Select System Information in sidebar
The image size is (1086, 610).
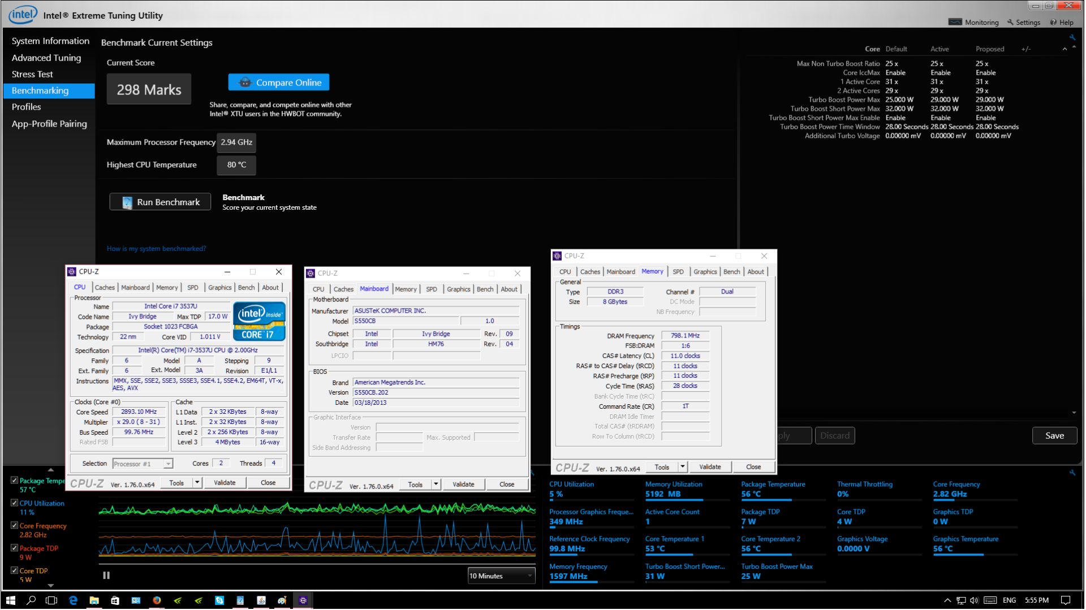50,41
